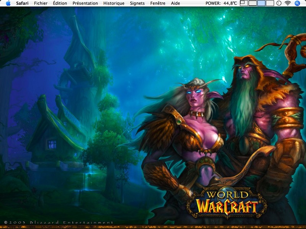306x229 pixels.
Task: Open the Utilitaires tab in bottom bar
Action: point(14,227)
